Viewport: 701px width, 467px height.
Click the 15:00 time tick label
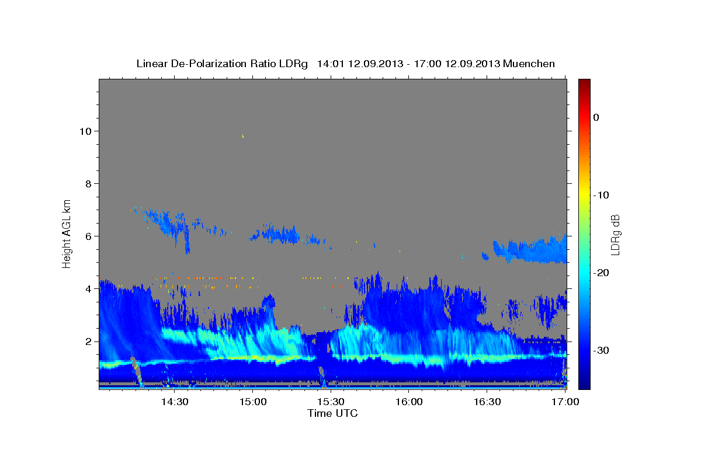click(252, 402)
